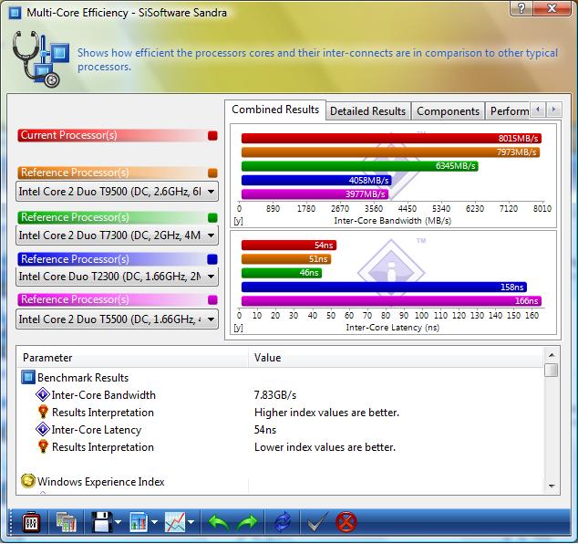Click the magenta 166ns latency bar
The height and width of the screenshot is (544, 578).
tap(391, 301)
